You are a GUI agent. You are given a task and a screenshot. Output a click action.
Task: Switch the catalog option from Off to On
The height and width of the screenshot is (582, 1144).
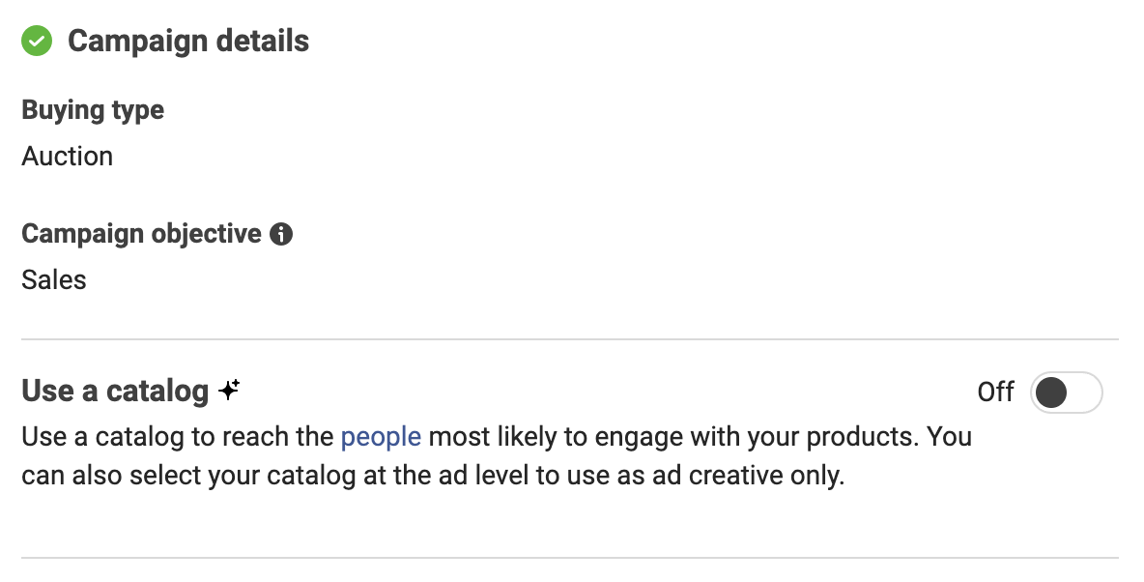point(1066,393)
